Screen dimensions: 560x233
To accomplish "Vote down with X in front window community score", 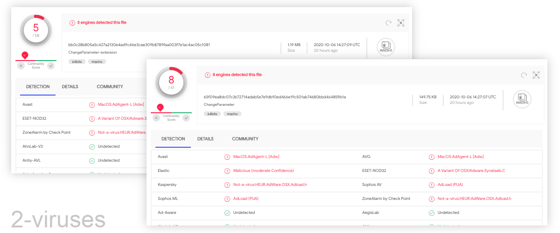I will pos(156,118).
